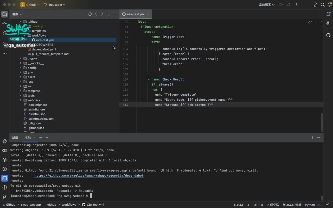
Task: Open Search Everywhere magnifier
Action: 323,5
